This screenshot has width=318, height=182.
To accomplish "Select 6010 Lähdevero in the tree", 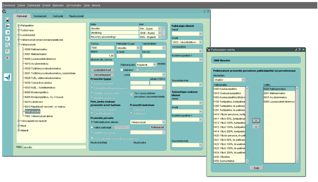I will coord(34,102).
